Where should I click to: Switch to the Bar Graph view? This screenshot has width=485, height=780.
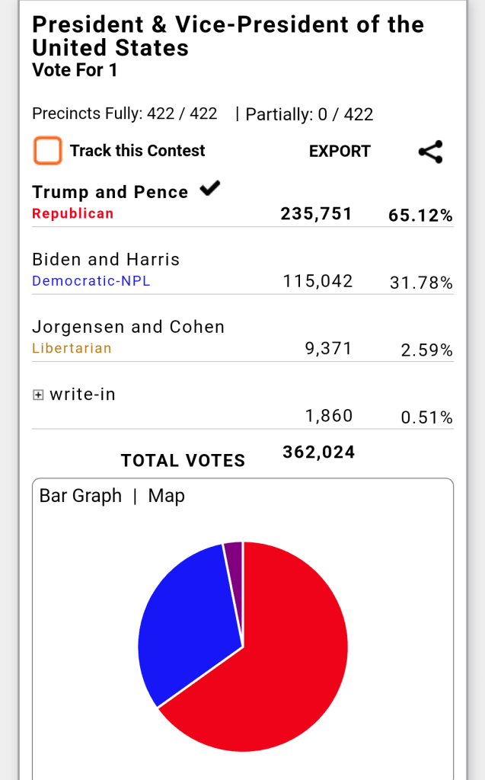pos(81,496)
